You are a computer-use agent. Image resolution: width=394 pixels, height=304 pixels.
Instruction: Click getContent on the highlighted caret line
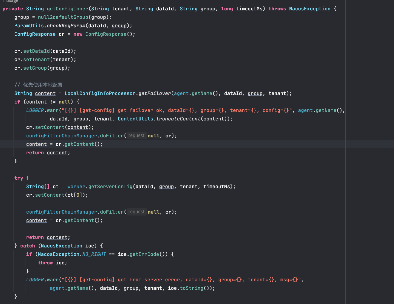tap(79, 144)
